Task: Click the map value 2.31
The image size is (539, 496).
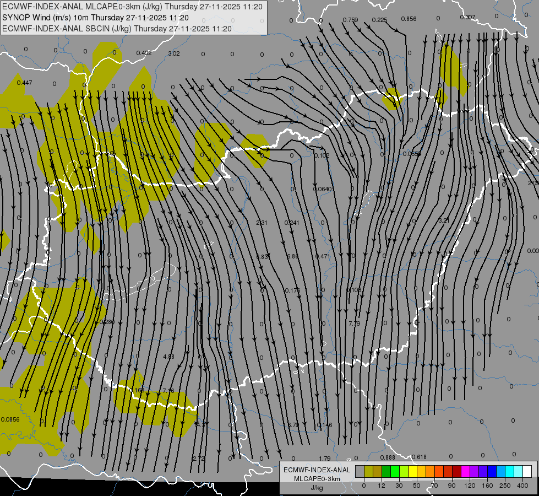Action: coord(262,223)
